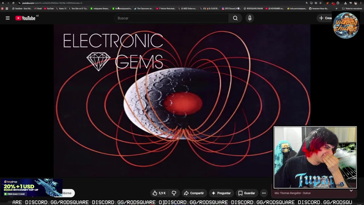Open the media control toolbar icon
This screenshot has width=364, height=205.
point(351,3)
